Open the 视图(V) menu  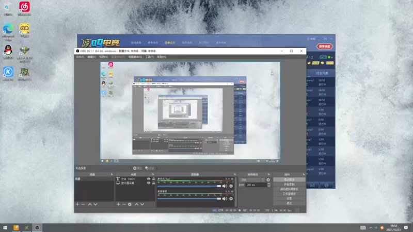pos(104,57)
